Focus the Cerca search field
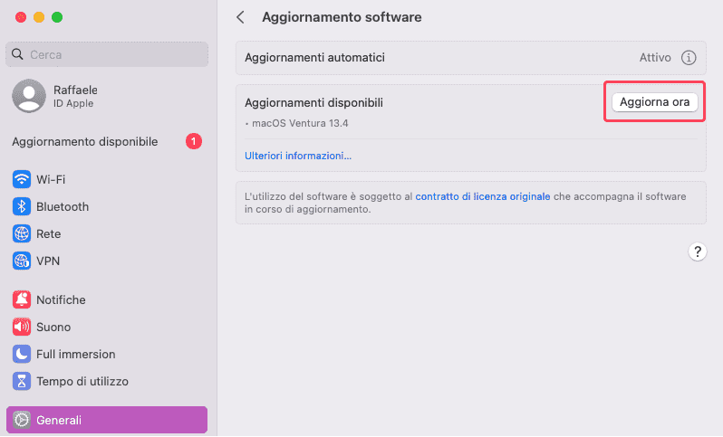The height and width of the screenshot is (437, 723). pos(107,54)
